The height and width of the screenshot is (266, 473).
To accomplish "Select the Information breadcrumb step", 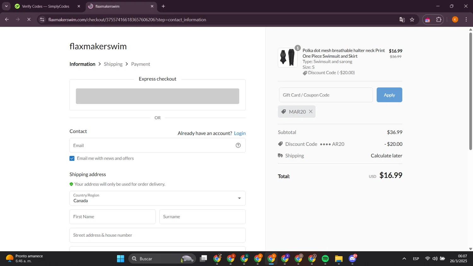I will coord(82,64).
